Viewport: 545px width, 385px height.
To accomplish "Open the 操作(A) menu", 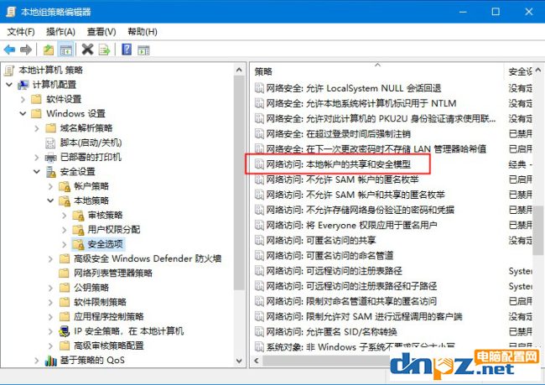I will click(x=61, y=32).
